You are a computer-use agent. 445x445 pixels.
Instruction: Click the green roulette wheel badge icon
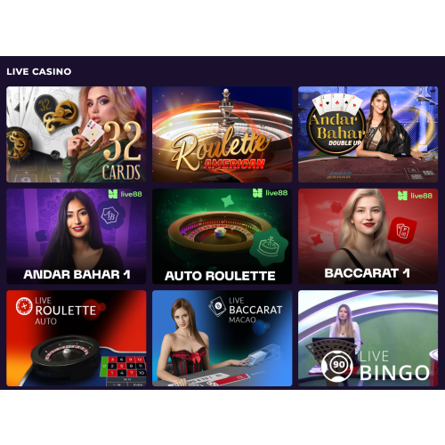click(x=269, y=247)
